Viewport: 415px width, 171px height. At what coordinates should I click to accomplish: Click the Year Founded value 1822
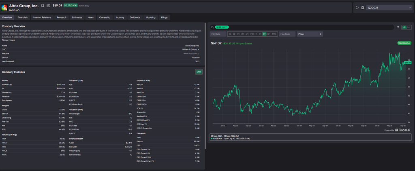197,61
